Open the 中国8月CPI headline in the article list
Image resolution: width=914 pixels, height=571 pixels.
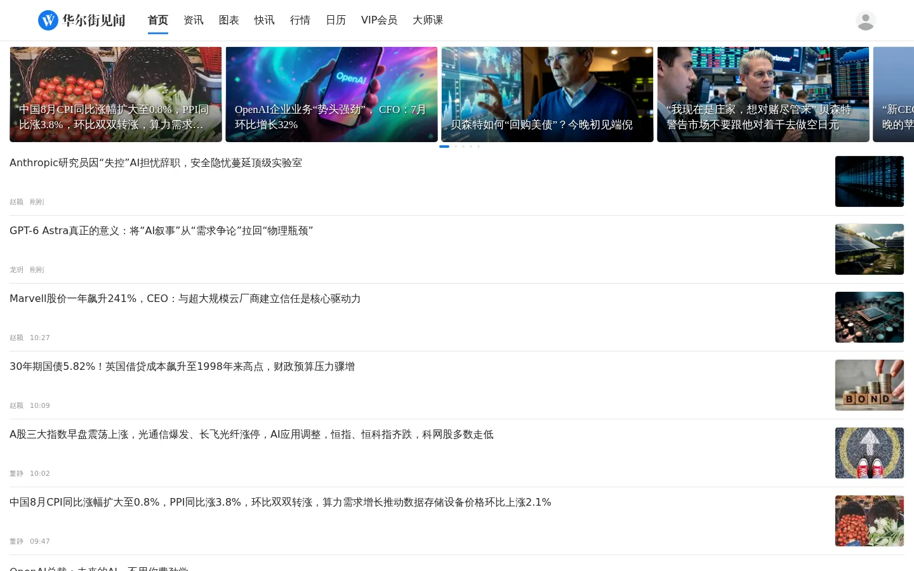click(281, 502)
